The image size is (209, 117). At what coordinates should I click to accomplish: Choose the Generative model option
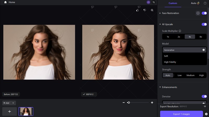pyautogui.click(x=184, y=50)
